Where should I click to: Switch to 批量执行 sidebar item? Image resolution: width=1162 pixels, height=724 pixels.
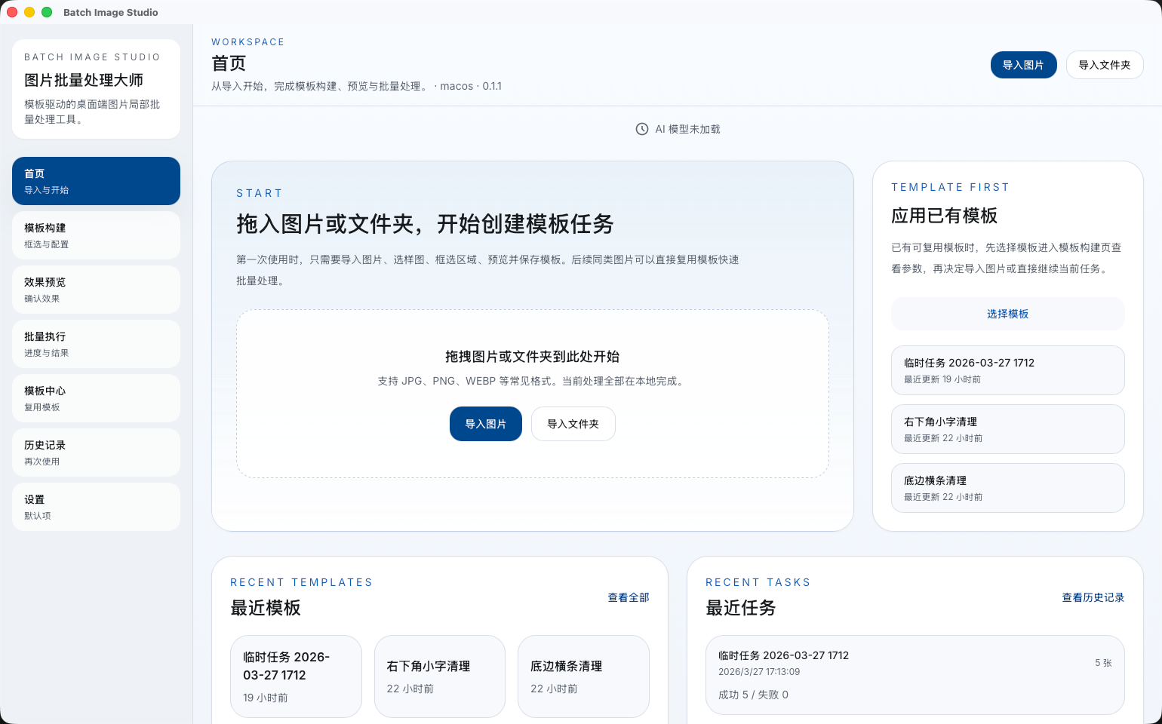[x=96, y=344]
